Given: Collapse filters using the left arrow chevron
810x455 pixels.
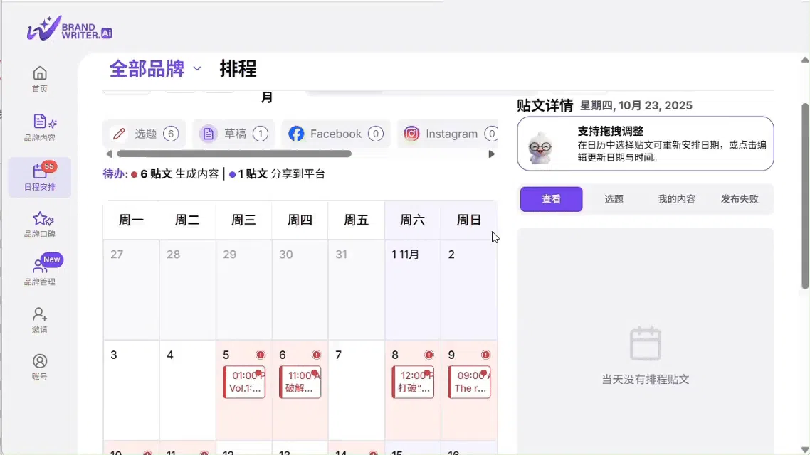Looking at the screenshot, I should (108, 153).
